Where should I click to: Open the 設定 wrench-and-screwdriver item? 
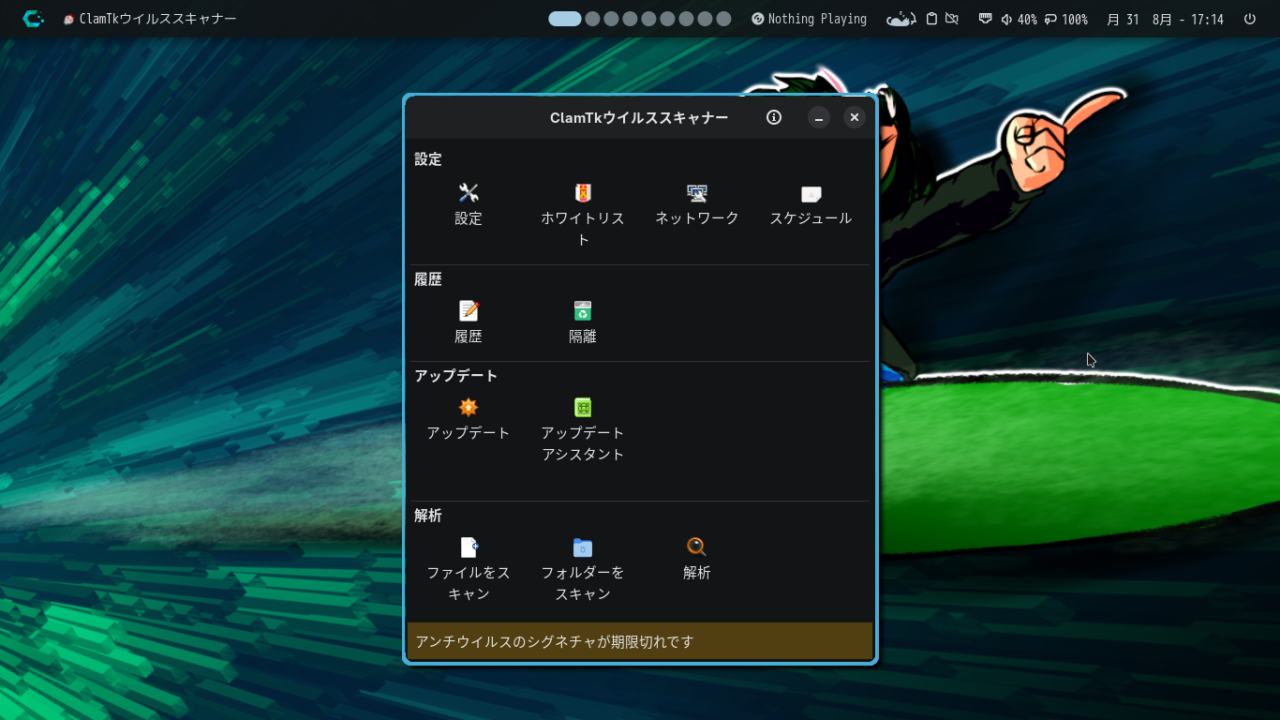(469, 205)
